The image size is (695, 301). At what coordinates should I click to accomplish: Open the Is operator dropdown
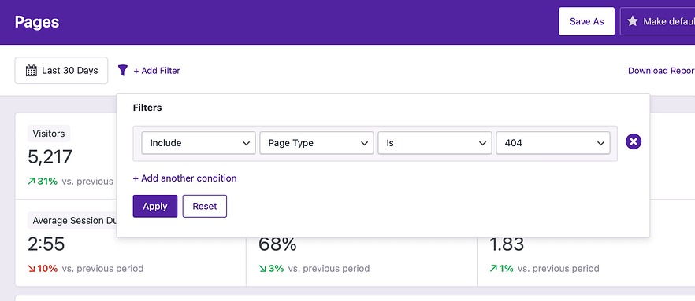point(435,143)
